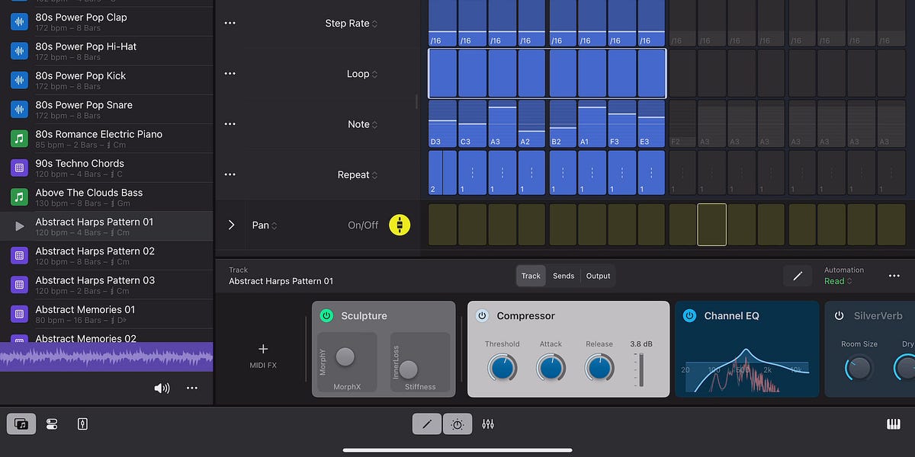The height and width of the screenshot is (457, 915).
Task: Click the 90s Techno Chords pattern icon
Action: coord(19,168)
